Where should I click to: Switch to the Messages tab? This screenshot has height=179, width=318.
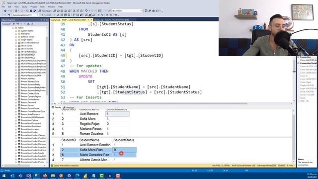pos(69,107)
